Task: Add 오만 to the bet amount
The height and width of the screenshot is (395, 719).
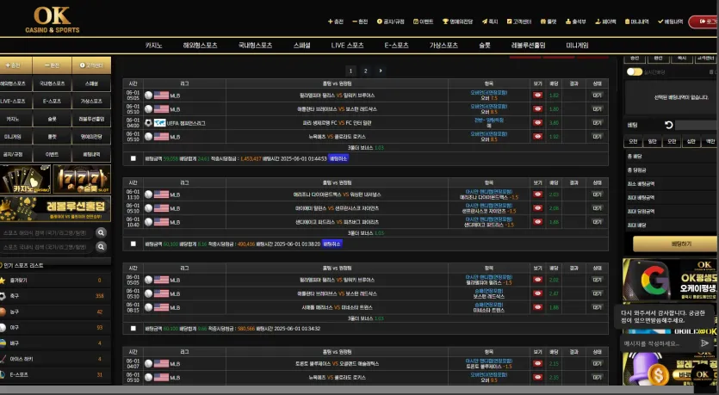Action: [672, 142]
